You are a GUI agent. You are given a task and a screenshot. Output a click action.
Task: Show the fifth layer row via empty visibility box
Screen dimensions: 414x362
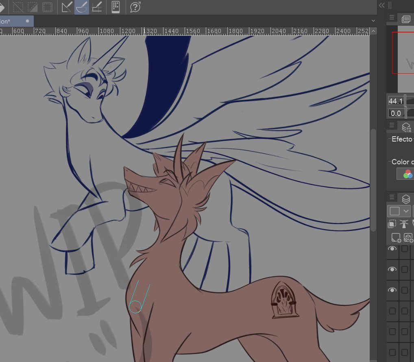pyautogui.click(x=392, y=331)
